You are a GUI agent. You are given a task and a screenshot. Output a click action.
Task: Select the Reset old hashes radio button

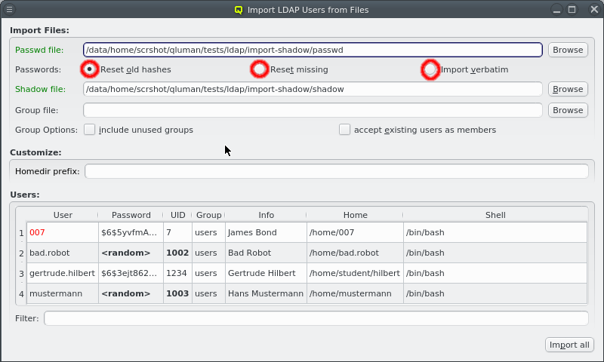point(89,69)
